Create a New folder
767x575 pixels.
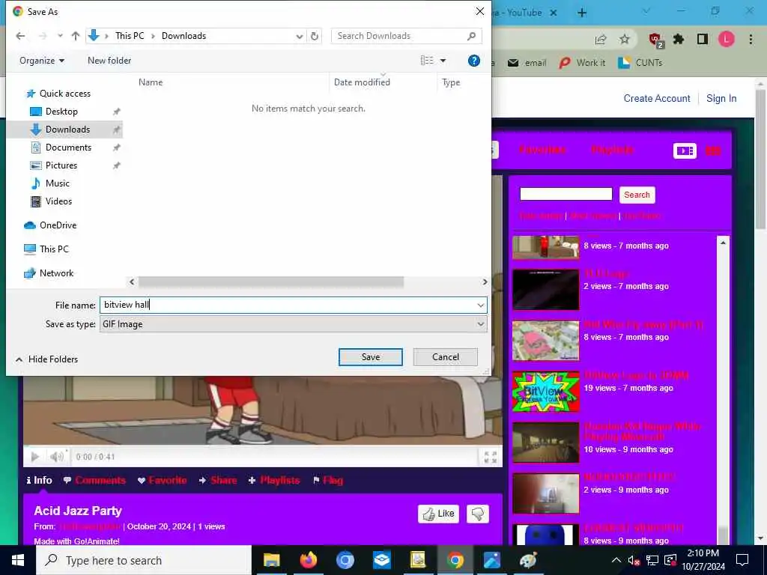[109, 61]
